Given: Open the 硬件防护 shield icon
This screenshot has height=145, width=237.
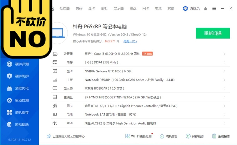Looking at the screenshot, I should pos(9,76).
